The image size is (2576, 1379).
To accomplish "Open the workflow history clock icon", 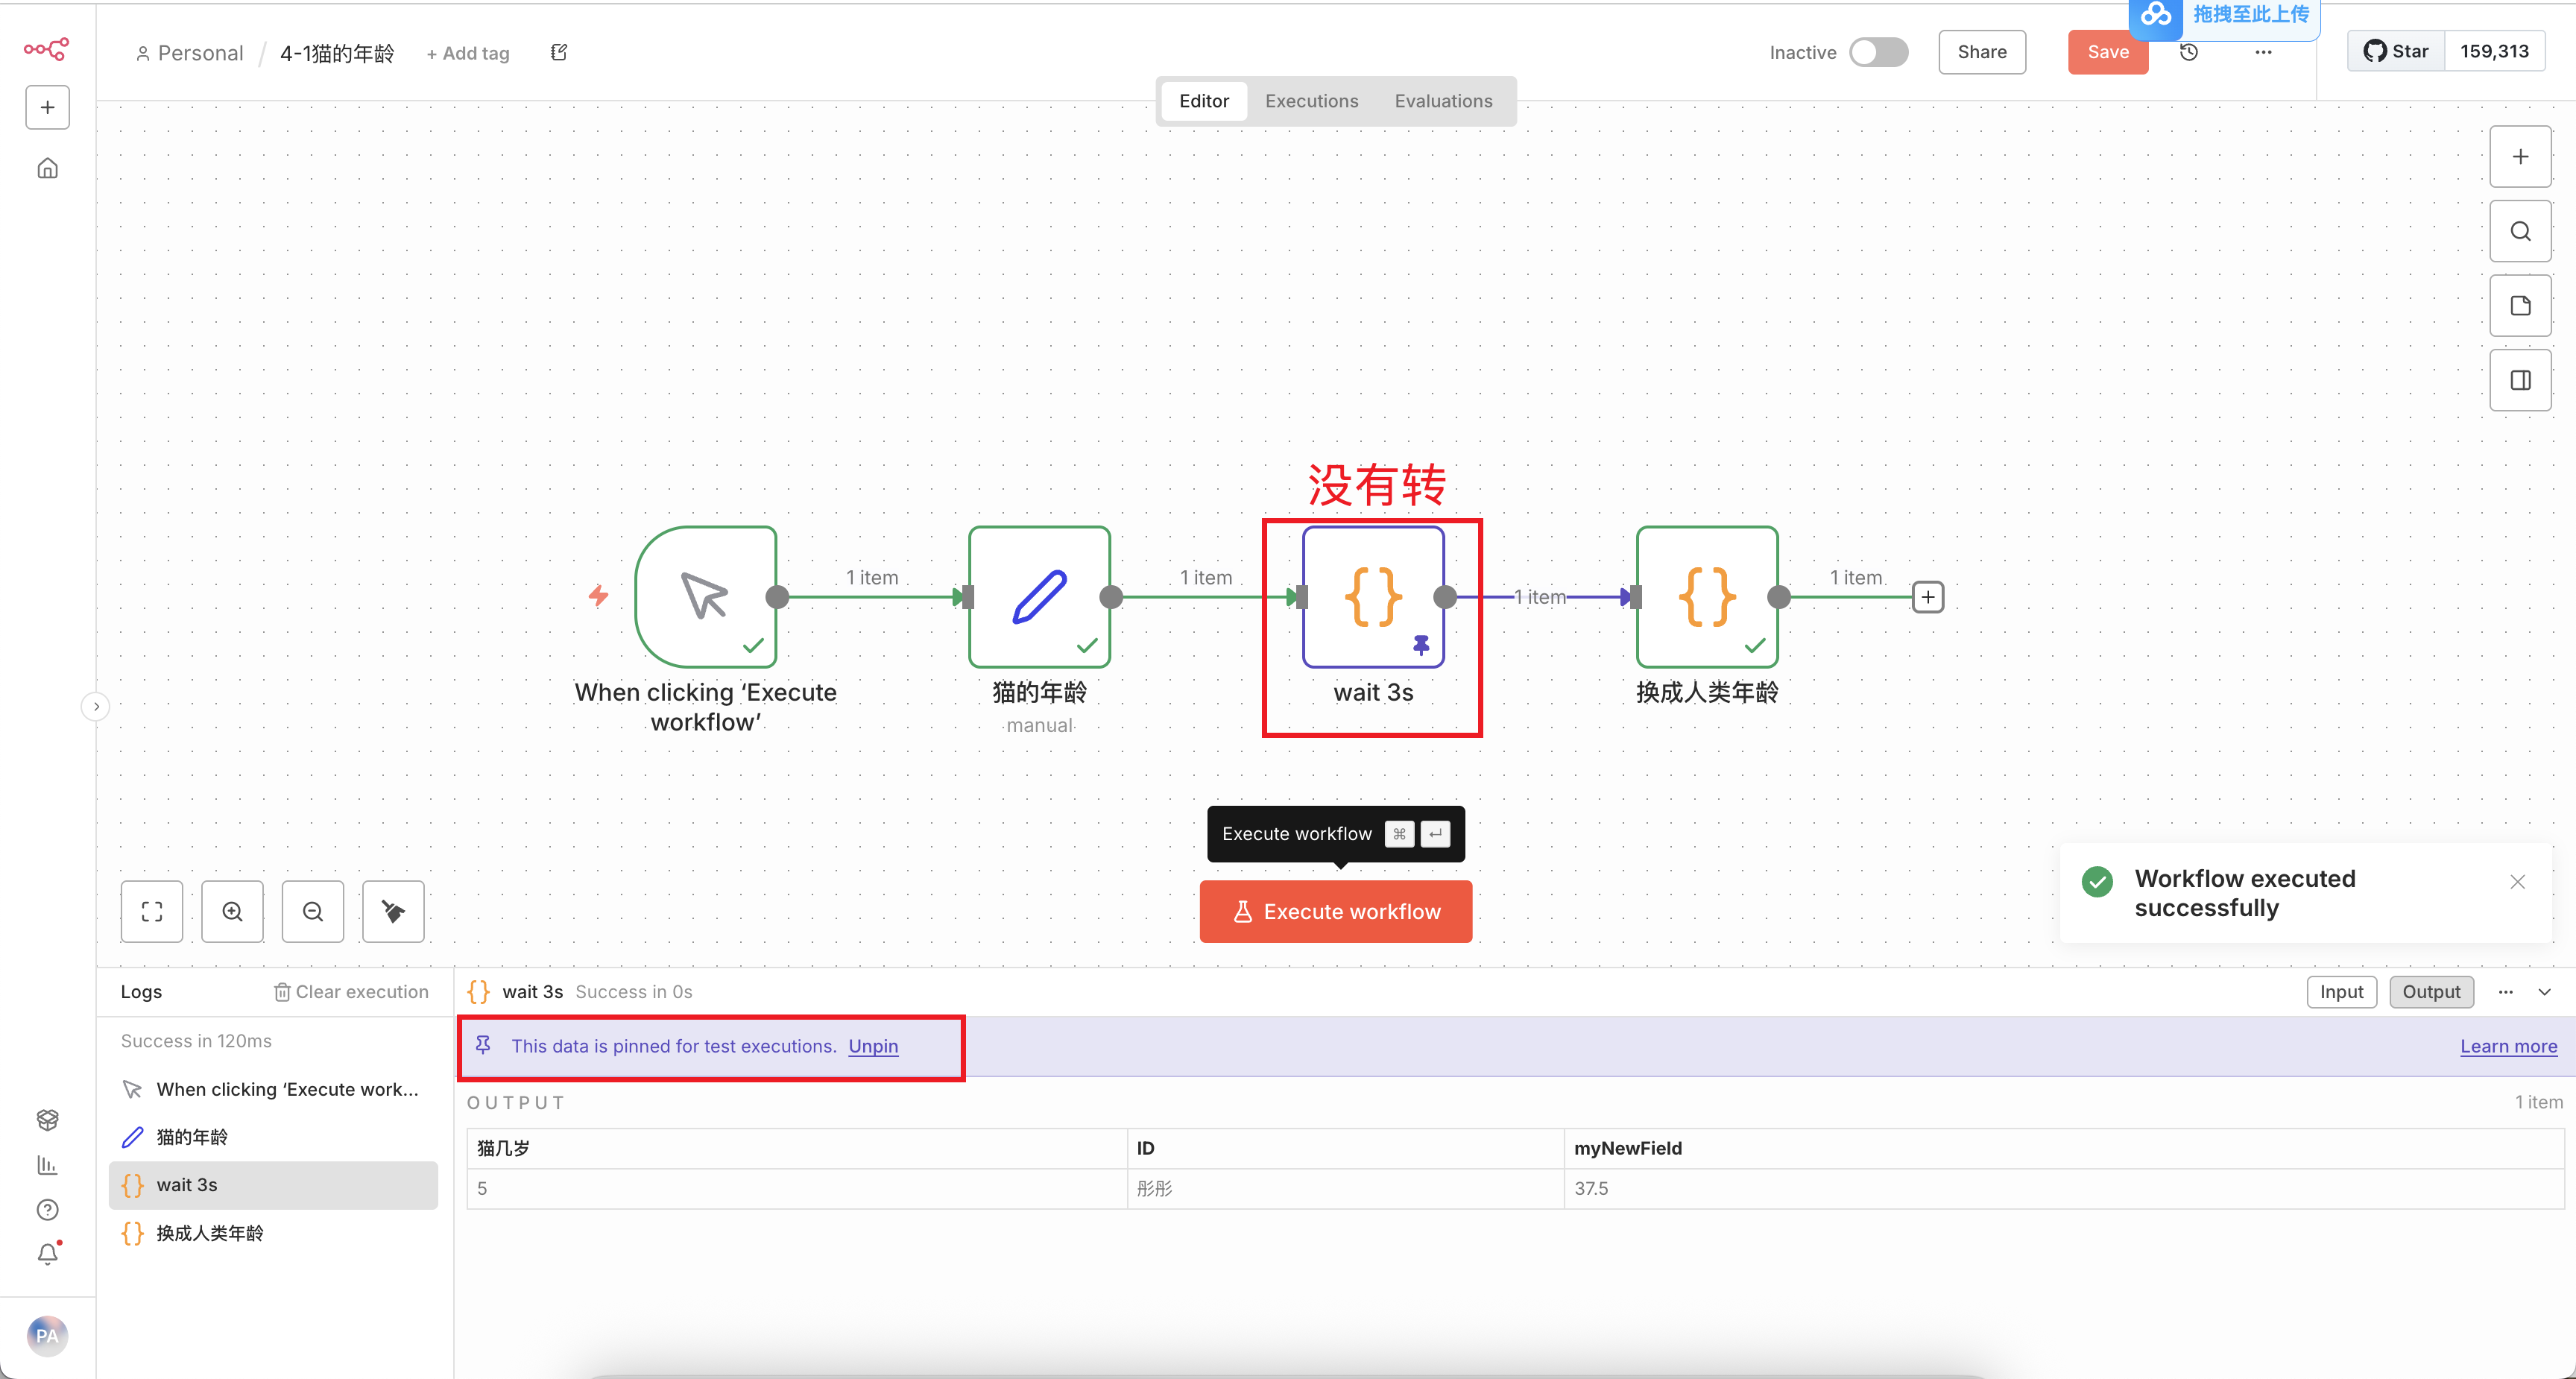I will pyautogui.click(x=2188, y=52).
